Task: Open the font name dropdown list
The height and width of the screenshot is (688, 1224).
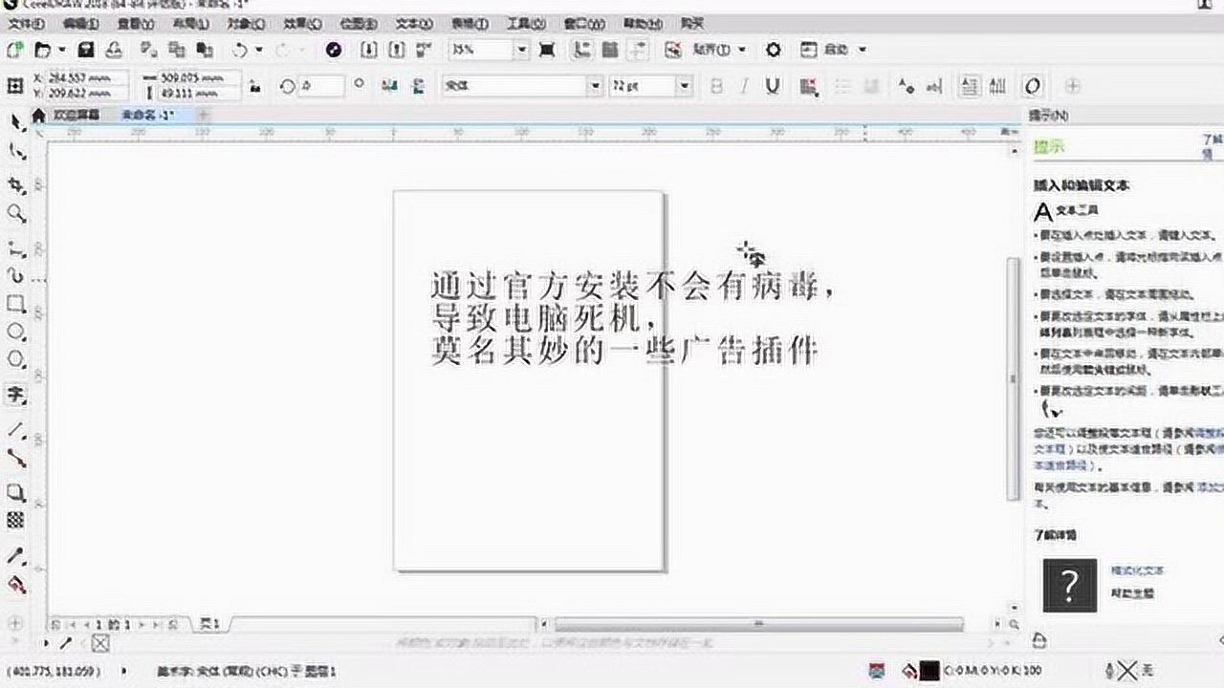Action: coord(593,86)
